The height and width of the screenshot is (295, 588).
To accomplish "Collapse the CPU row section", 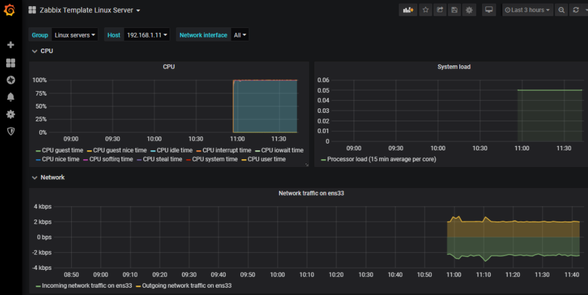I will click(43, 51).
